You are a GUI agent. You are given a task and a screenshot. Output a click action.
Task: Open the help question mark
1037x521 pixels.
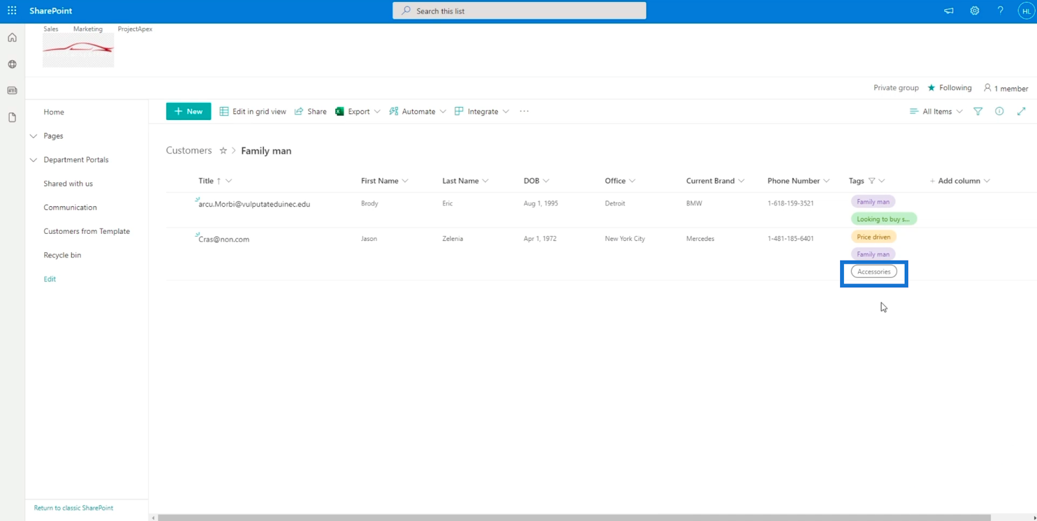tap(1001, 10)
